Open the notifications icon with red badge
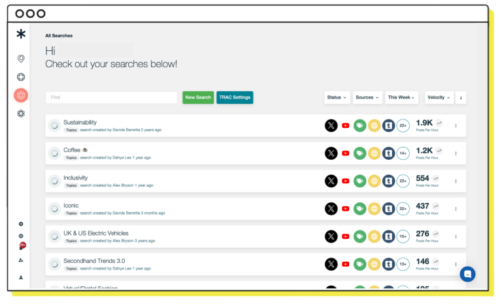Image resolution: width=502 pixels, height=304 pixels. [x=21, y=247]
